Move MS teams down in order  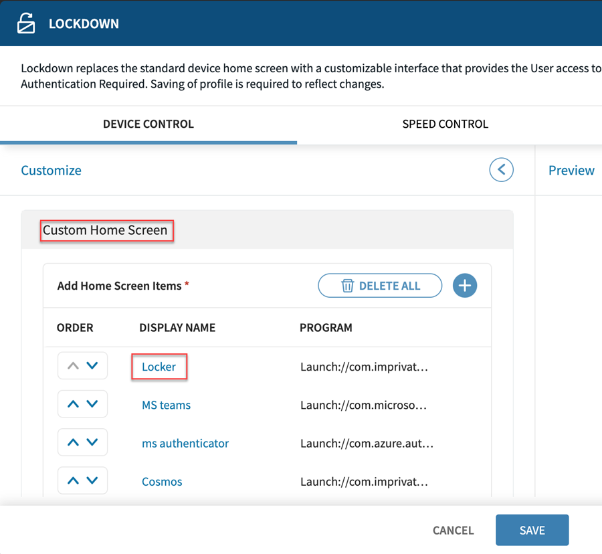(x=92, y=404)
